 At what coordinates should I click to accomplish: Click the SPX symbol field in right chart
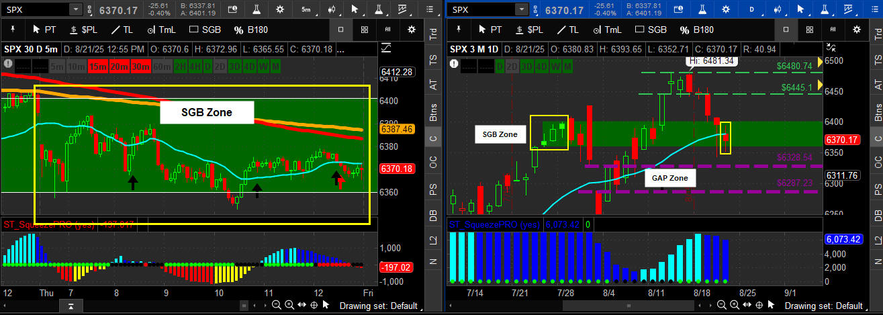(481, 9)
